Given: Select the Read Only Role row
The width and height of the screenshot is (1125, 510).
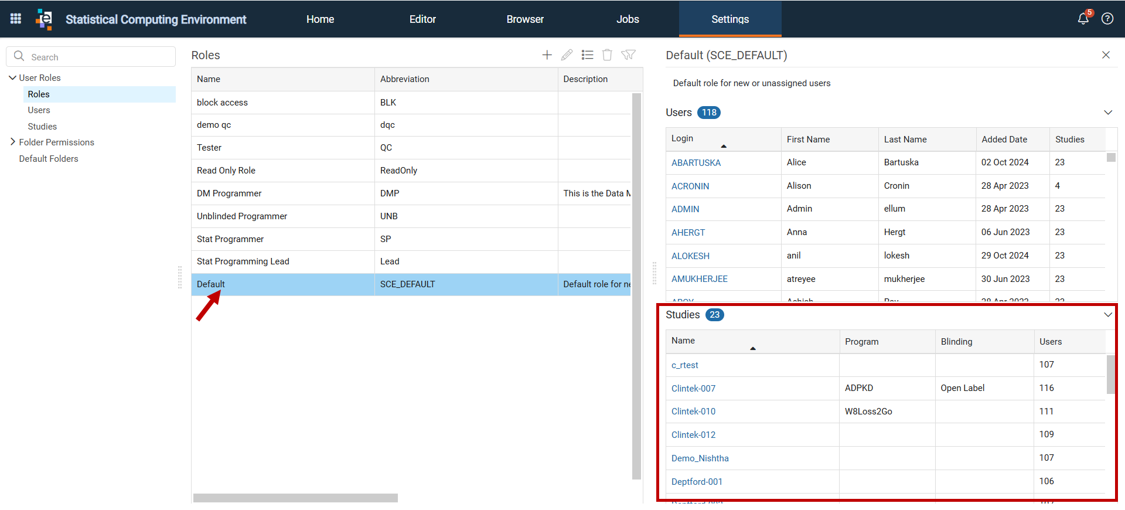Looking at the screenshot, I should pos(411,171).
